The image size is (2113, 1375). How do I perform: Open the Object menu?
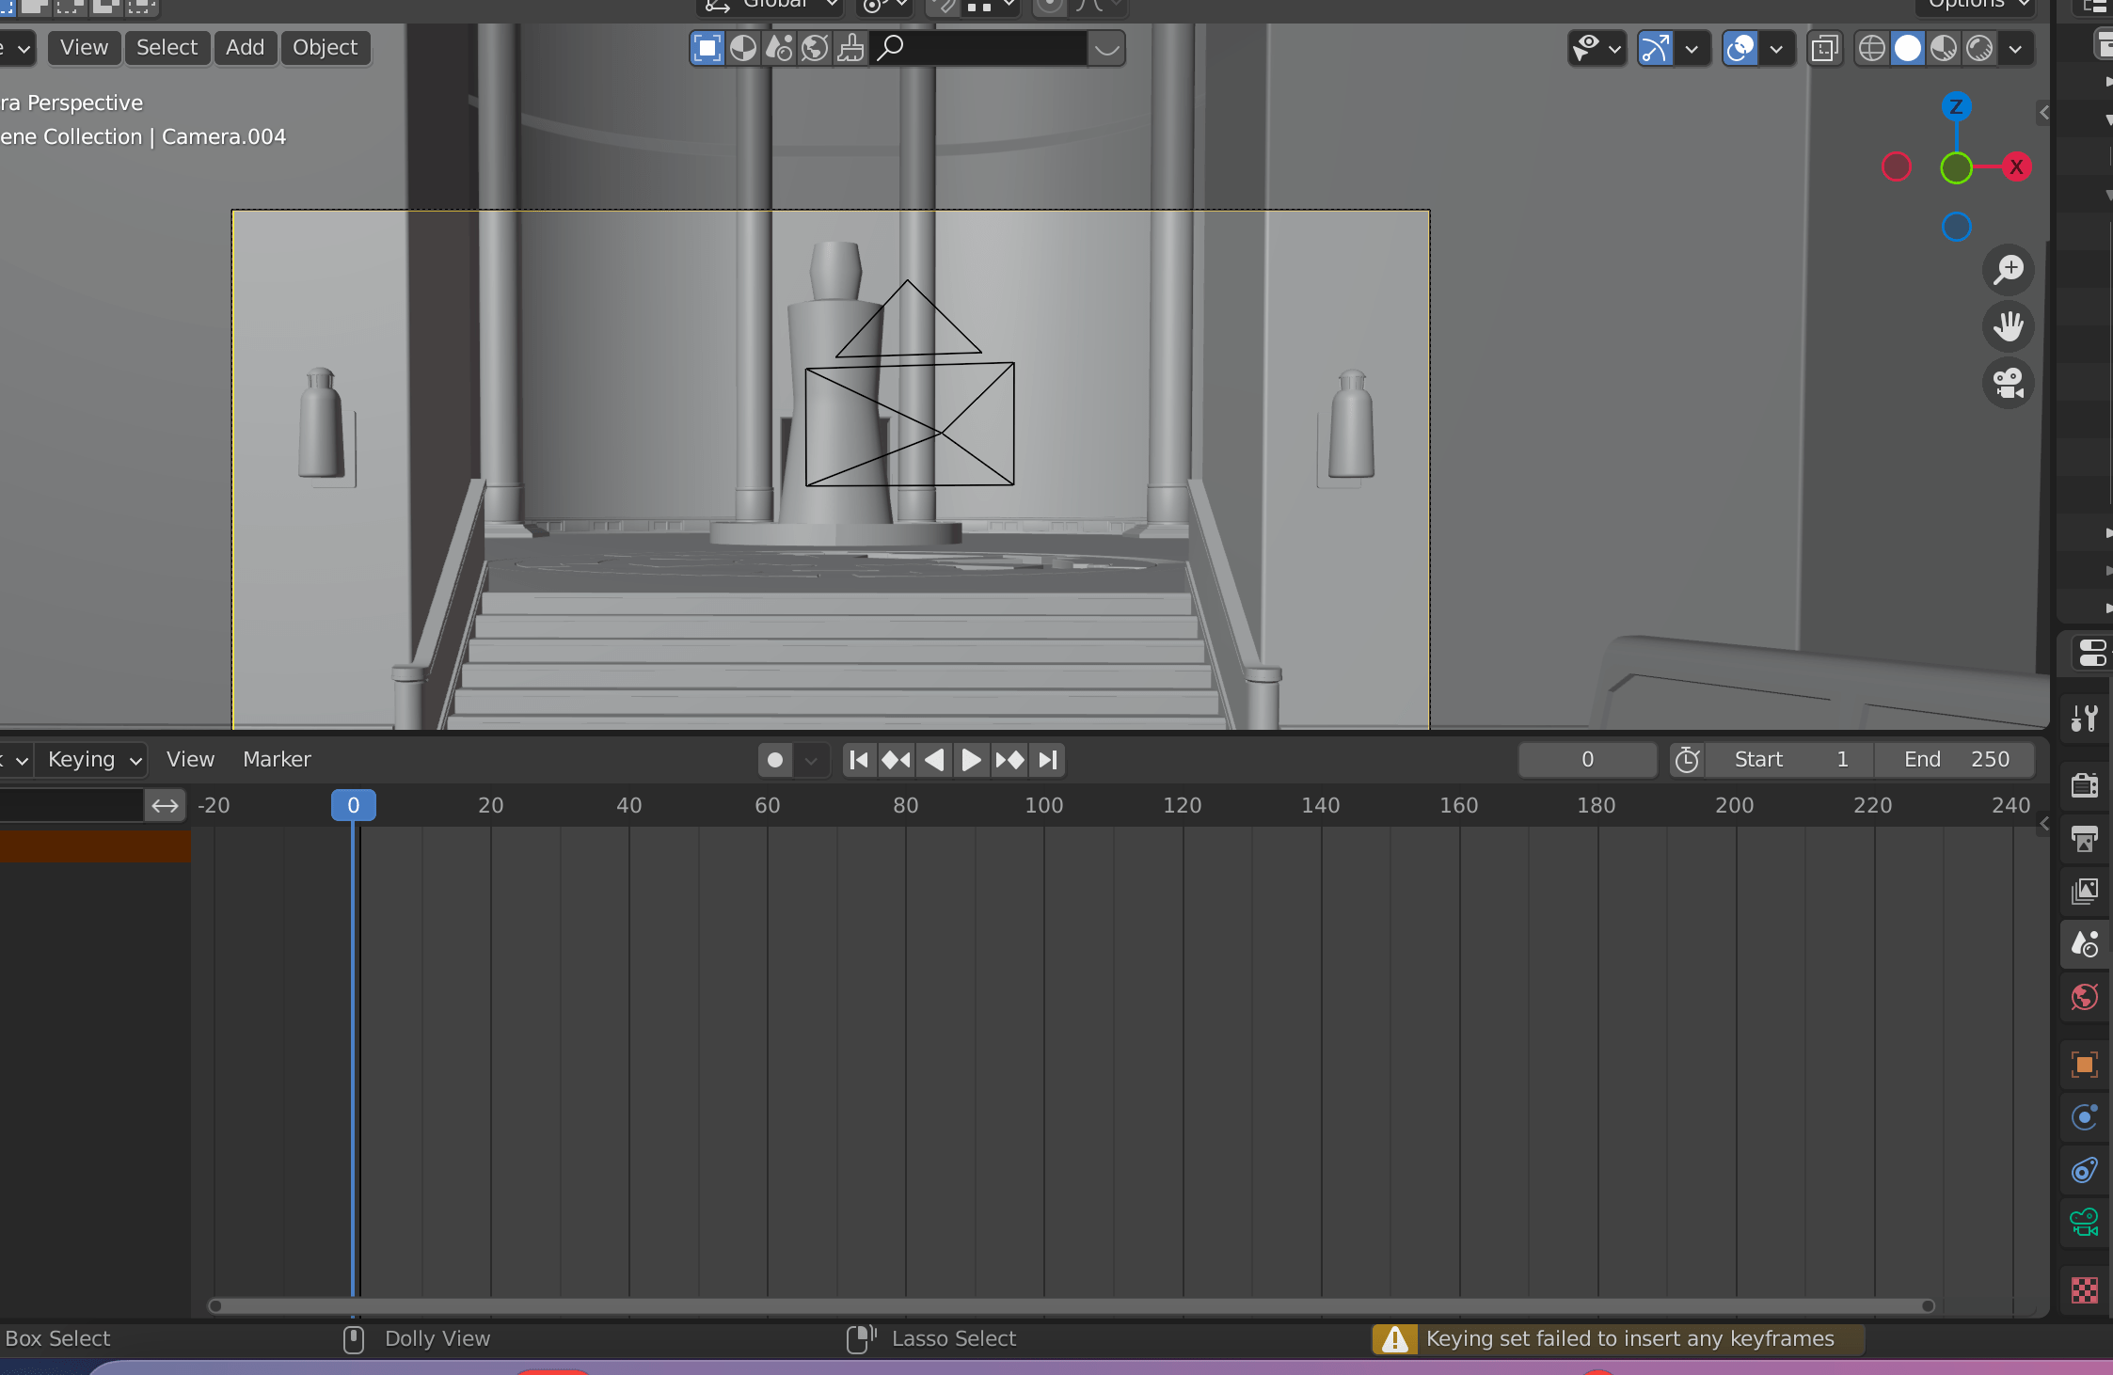click(326, 47)
